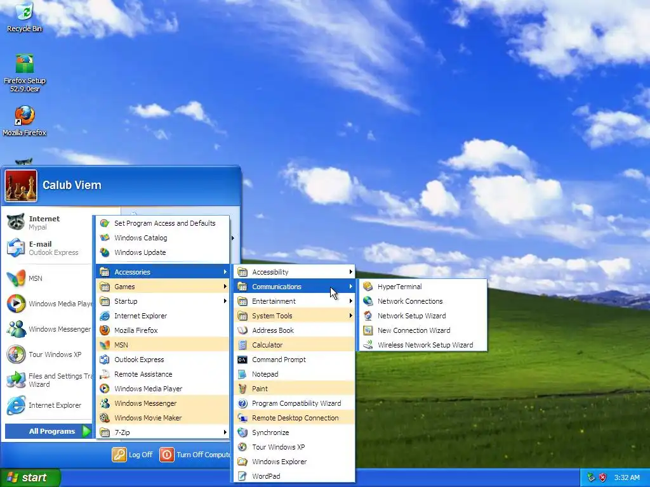Click the Turn Off Computer button

pyautogui.click(x=194, y=455)
